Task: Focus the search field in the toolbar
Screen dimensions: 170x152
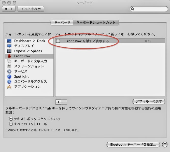Action: 149,9
